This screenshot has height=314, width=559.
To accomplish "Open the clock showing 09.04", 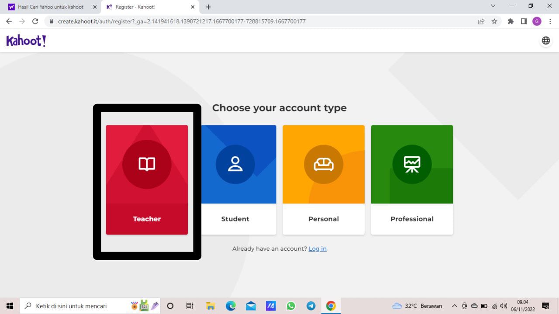I will click(523, 306).
